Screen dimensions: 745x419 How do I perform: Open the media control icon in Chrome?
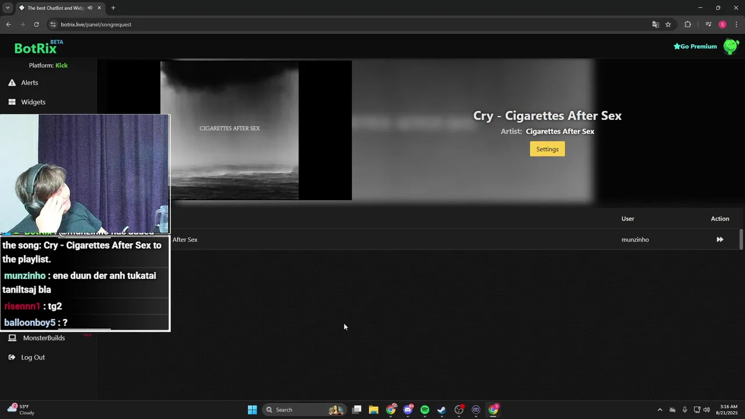(708, 24)
